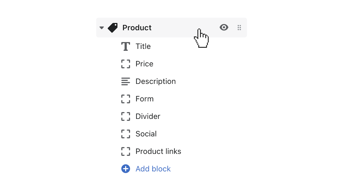
Task: Open the Product section header
Action: click(137, 27)
